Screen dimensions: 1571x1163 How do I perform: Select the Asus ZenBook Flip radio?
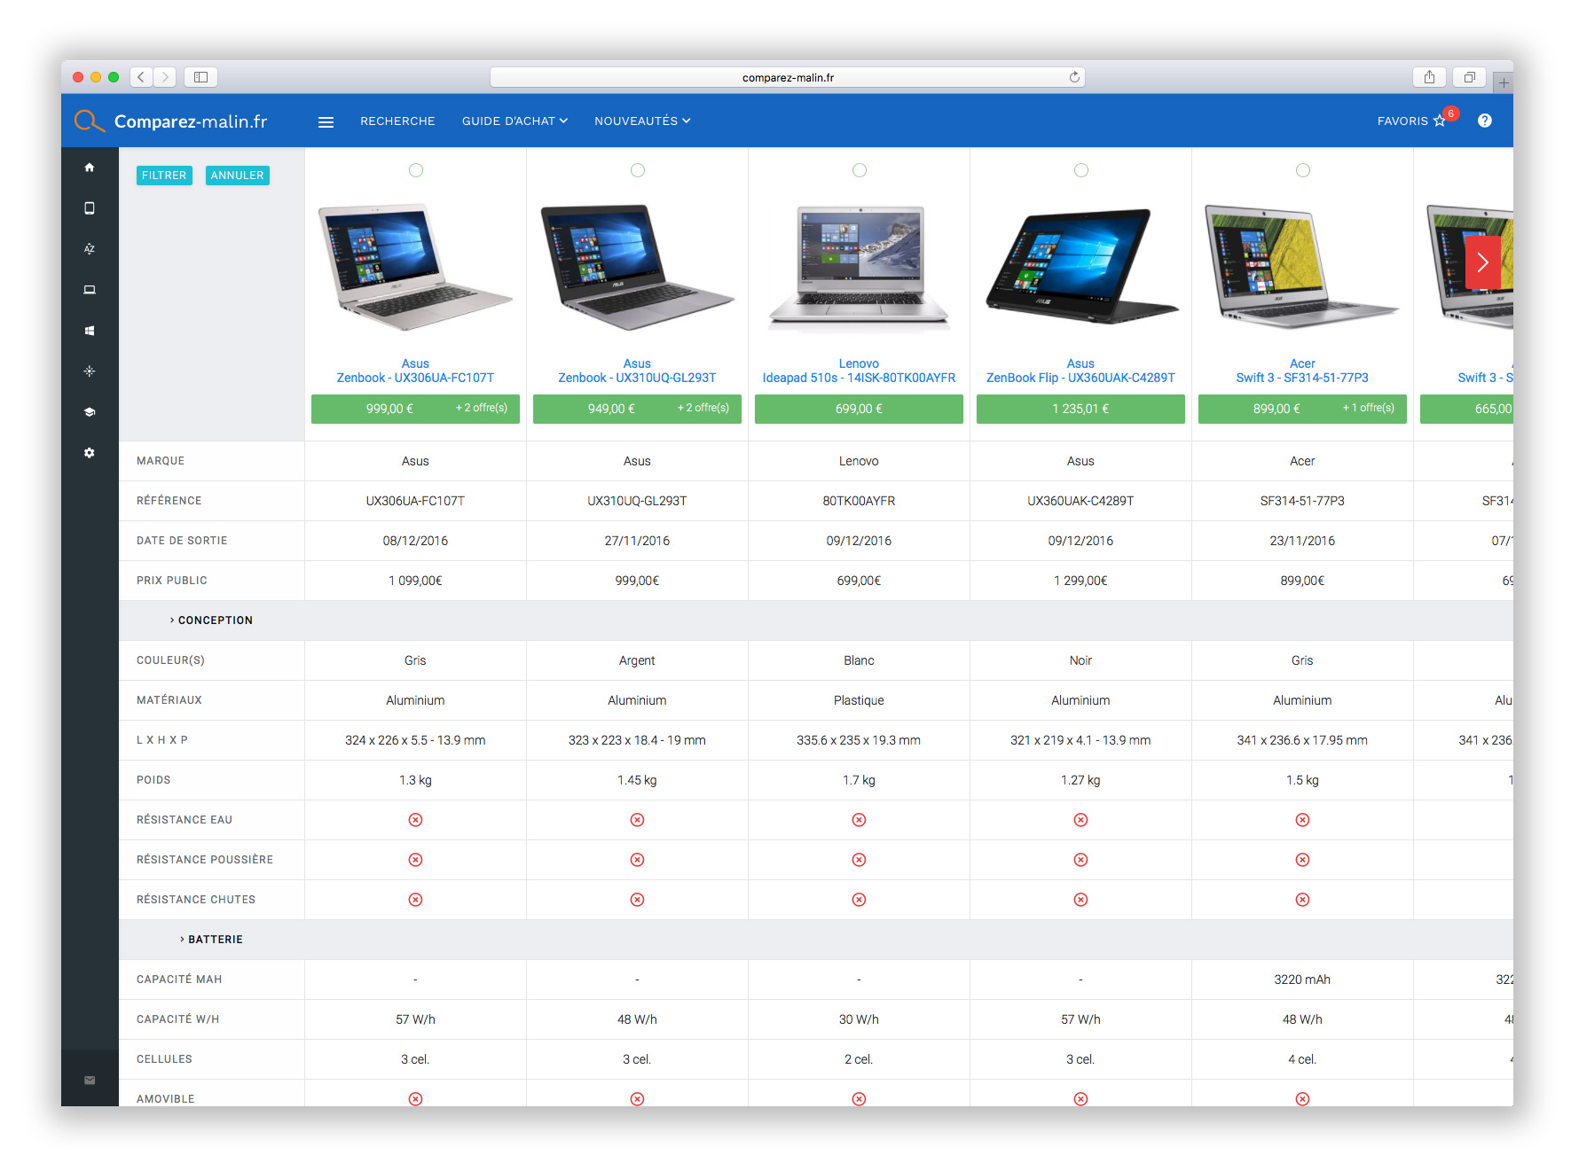pyautogui.click(x=1081, y=170)
